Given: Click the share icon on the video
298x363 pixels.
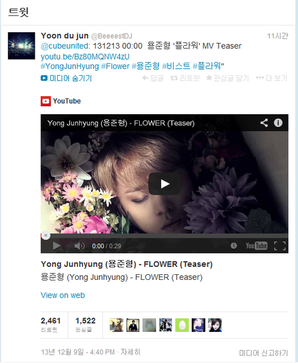Looking at the screenshot, I should tap(264, 123).
